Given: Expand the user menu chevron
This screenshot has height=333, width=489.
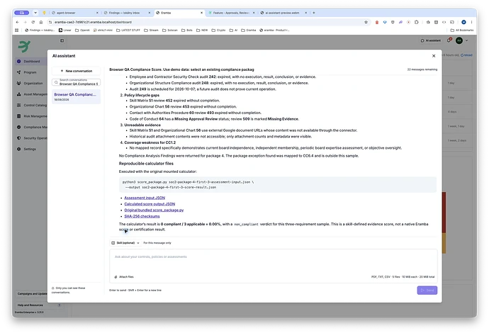Looking at the screenshot, I should 467,40.
